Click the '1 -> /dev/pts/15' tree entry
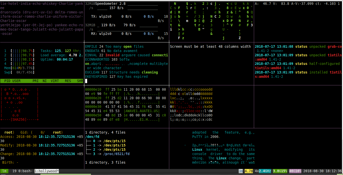The width and height of the screenshot is (343, 175). click(109, 145)
